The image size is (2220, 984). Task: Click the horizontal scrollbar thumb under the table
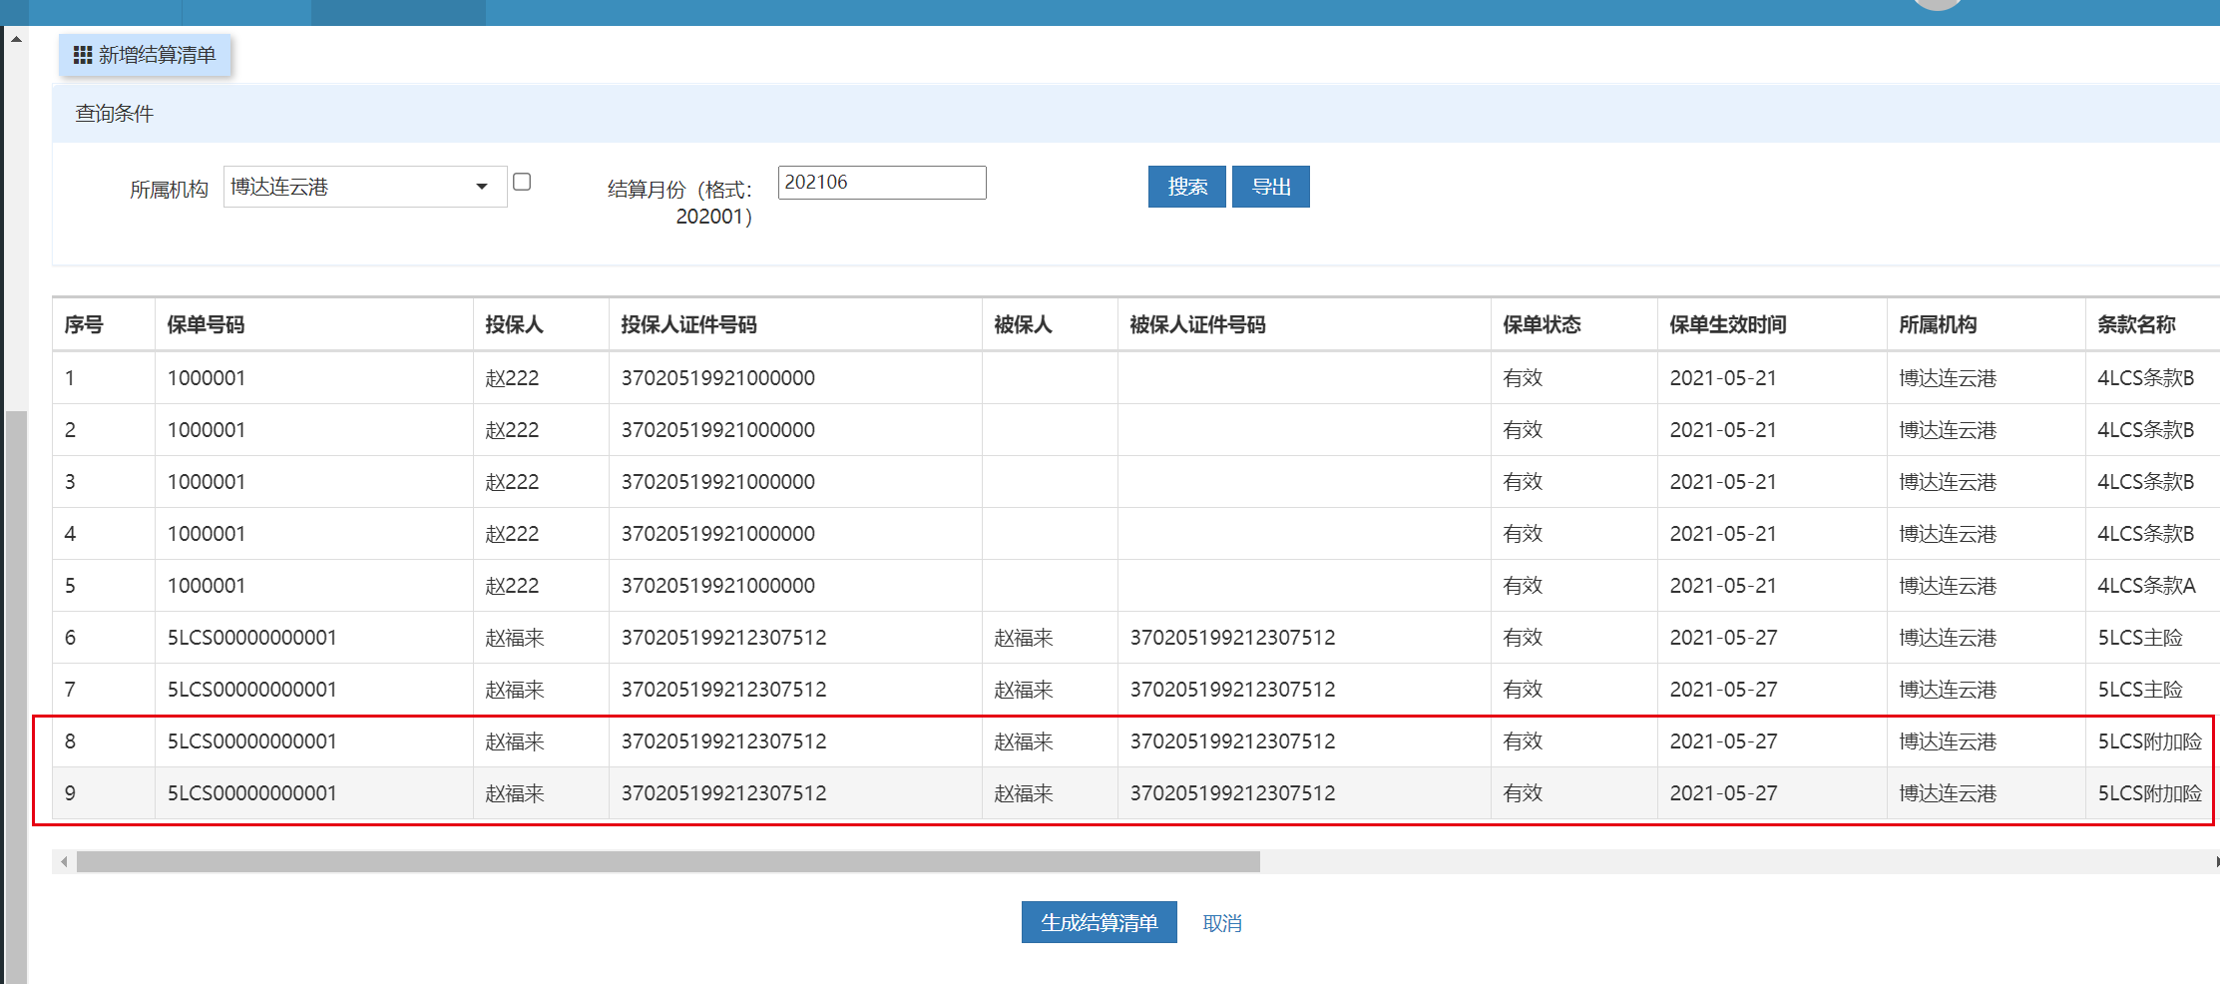coord(668,861)
